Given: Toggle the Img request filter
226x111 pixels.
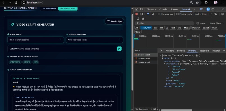Looking at the screenshot, I should click(179, 28).
